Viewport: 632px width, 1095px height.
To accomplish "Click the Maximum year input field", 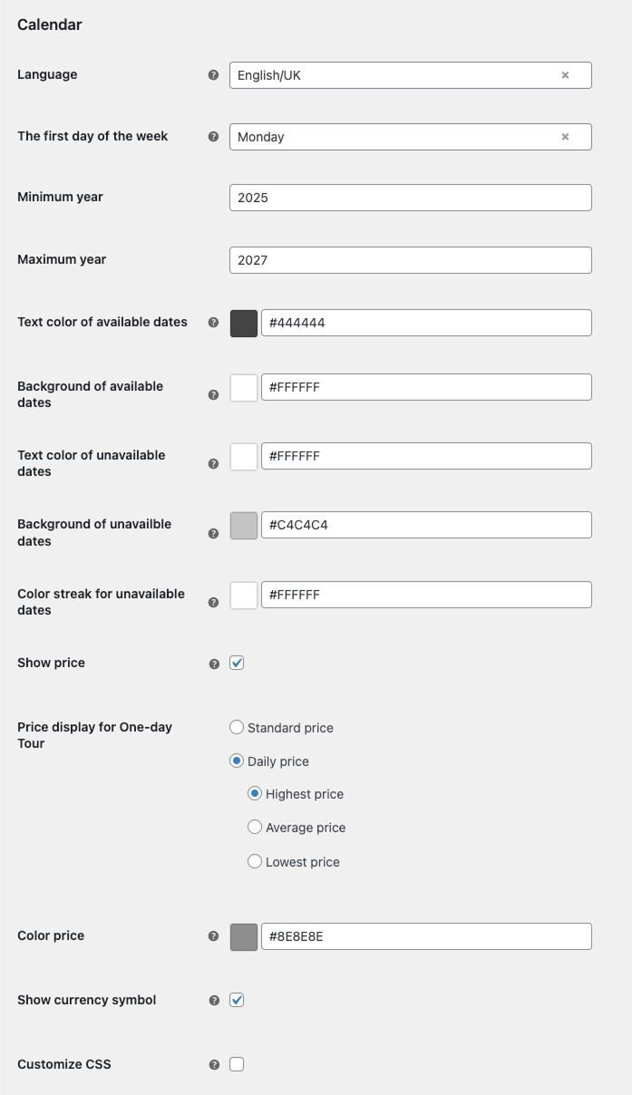I will click(x=410, y=260).
